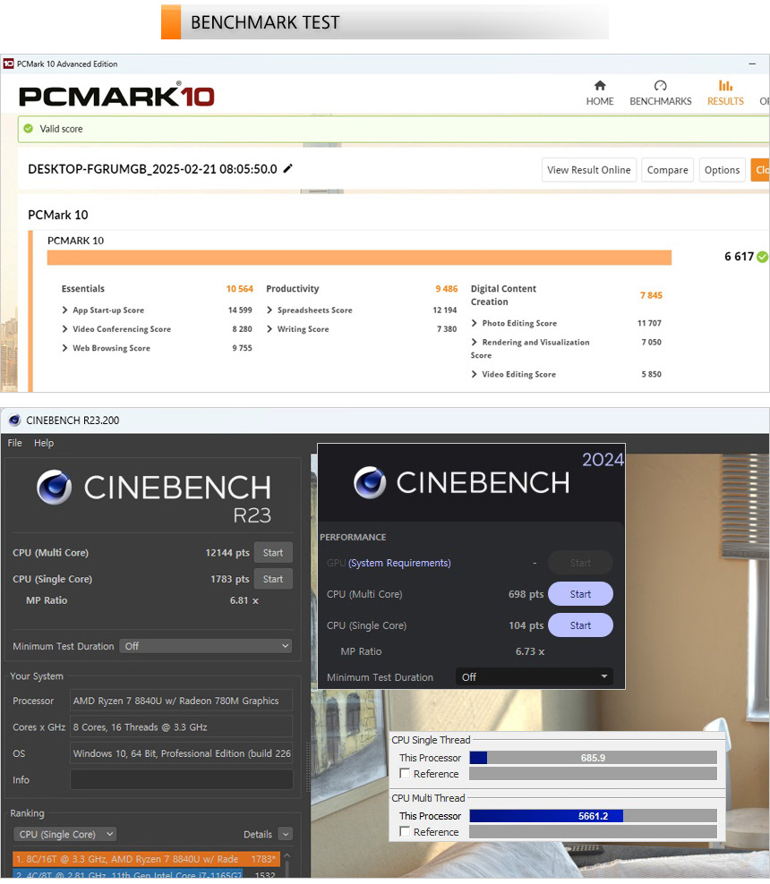This screenshot has width=770, height=884.
Task: Click the green Valid score check icon
Action: [28, 129]
